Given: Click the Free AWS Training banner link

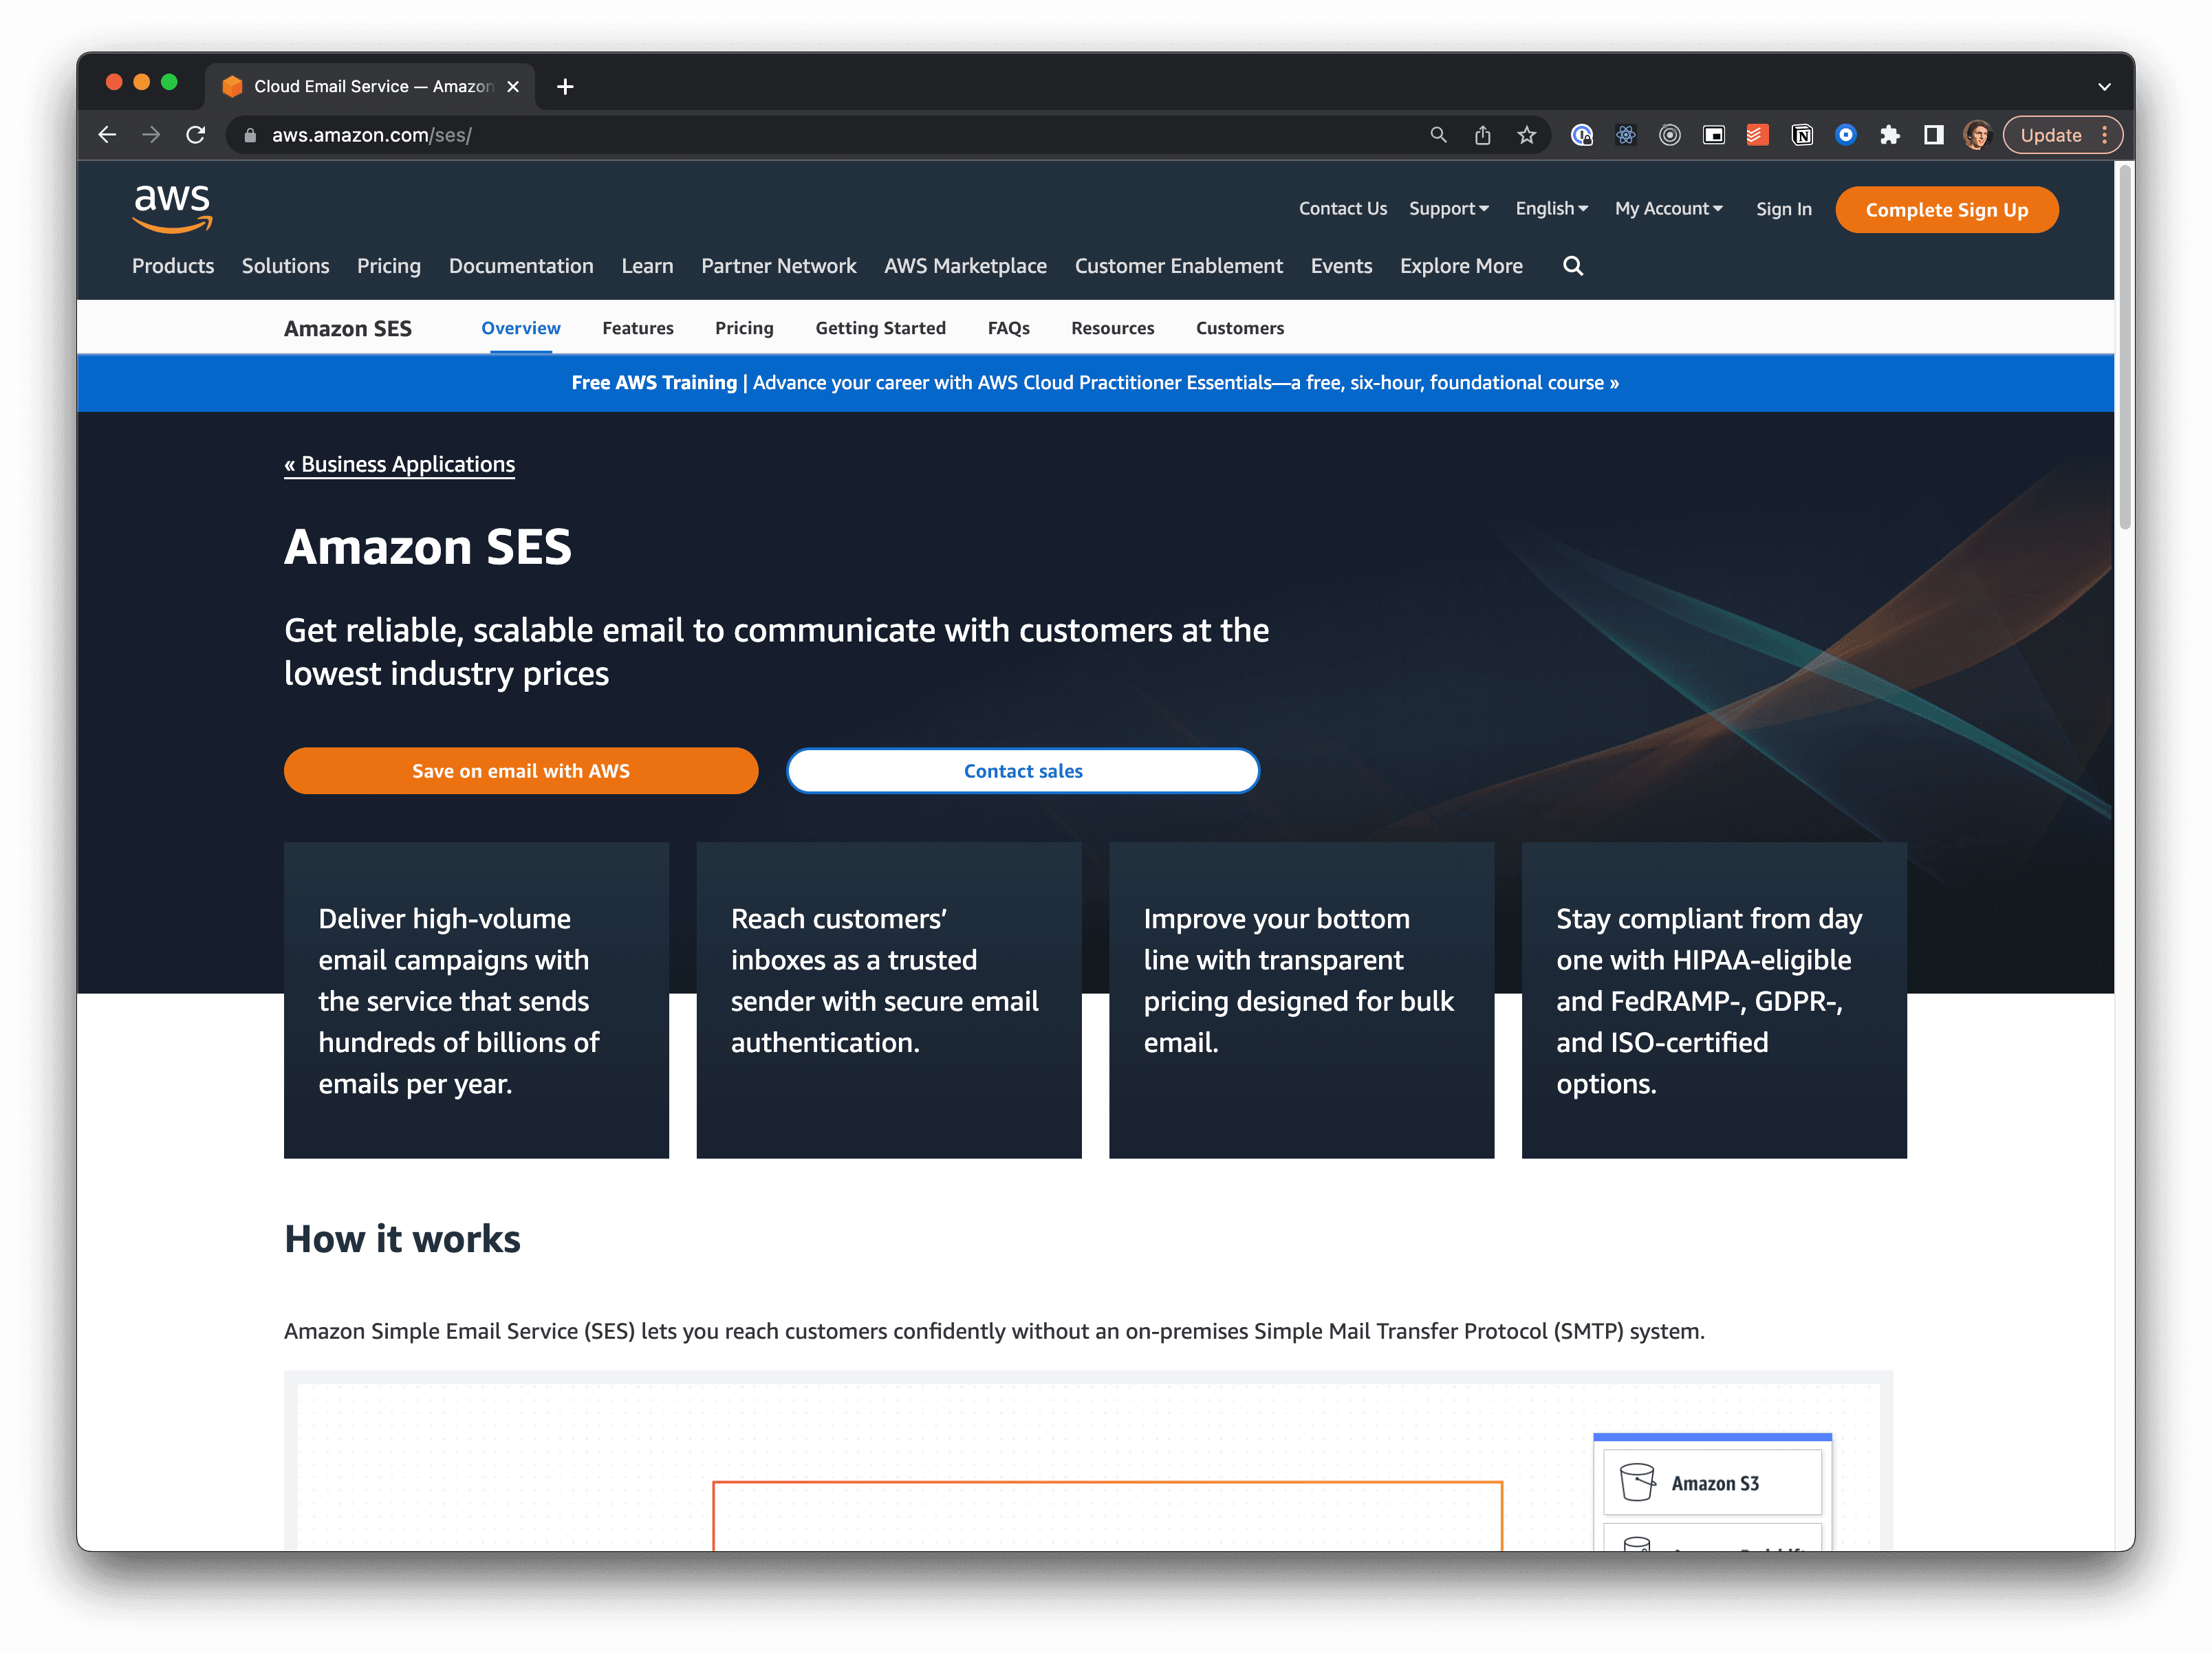Looking at the screenshot, I should click(x=1095, y=383).
